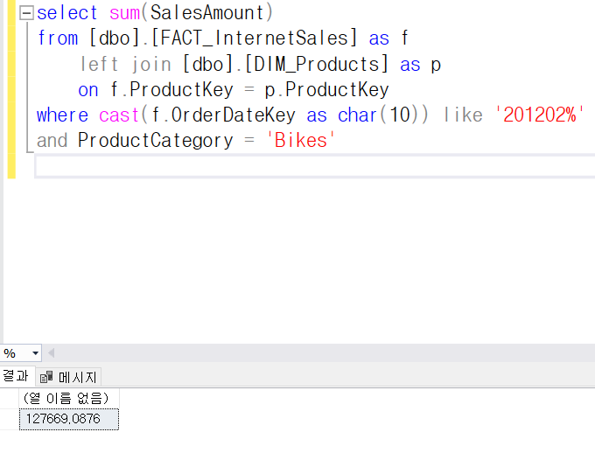Screen dimensions: 595x460
Task: Click the left join keywords
Action: point(126,64)
